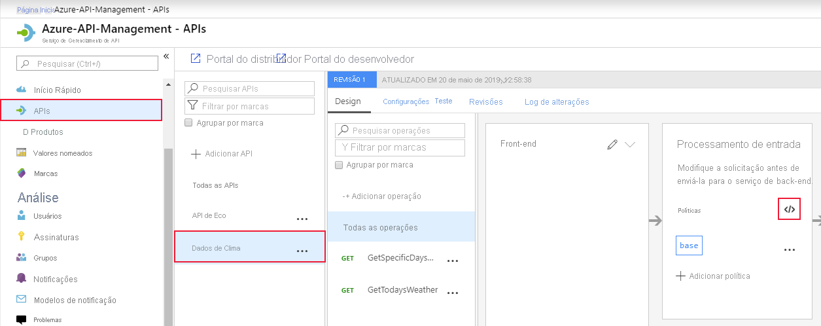The width and height of the screenshot is (821, 326).
Task: Open the REVISÃO 1 revision selector
Action: (x=352, y=80)
